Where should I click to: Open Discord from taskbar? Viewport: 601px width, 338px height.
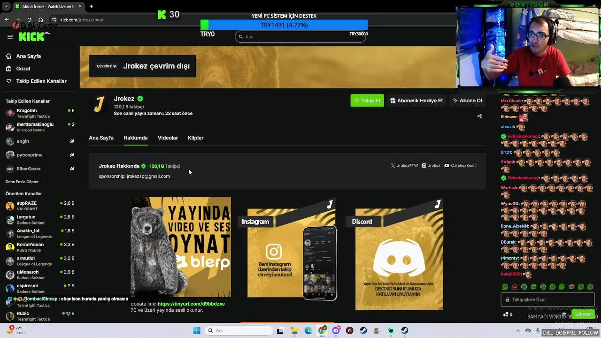336,330
